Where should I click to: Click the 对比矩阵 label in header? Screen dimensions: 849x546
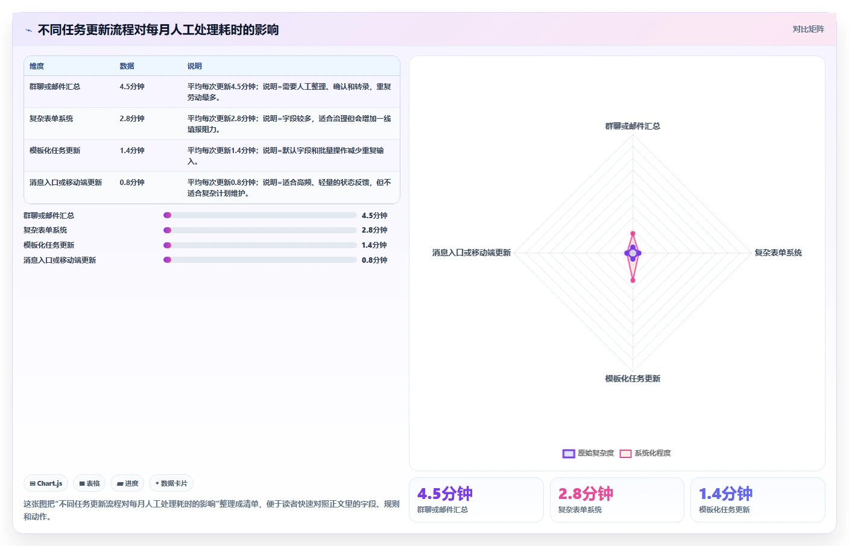[808, 29]
